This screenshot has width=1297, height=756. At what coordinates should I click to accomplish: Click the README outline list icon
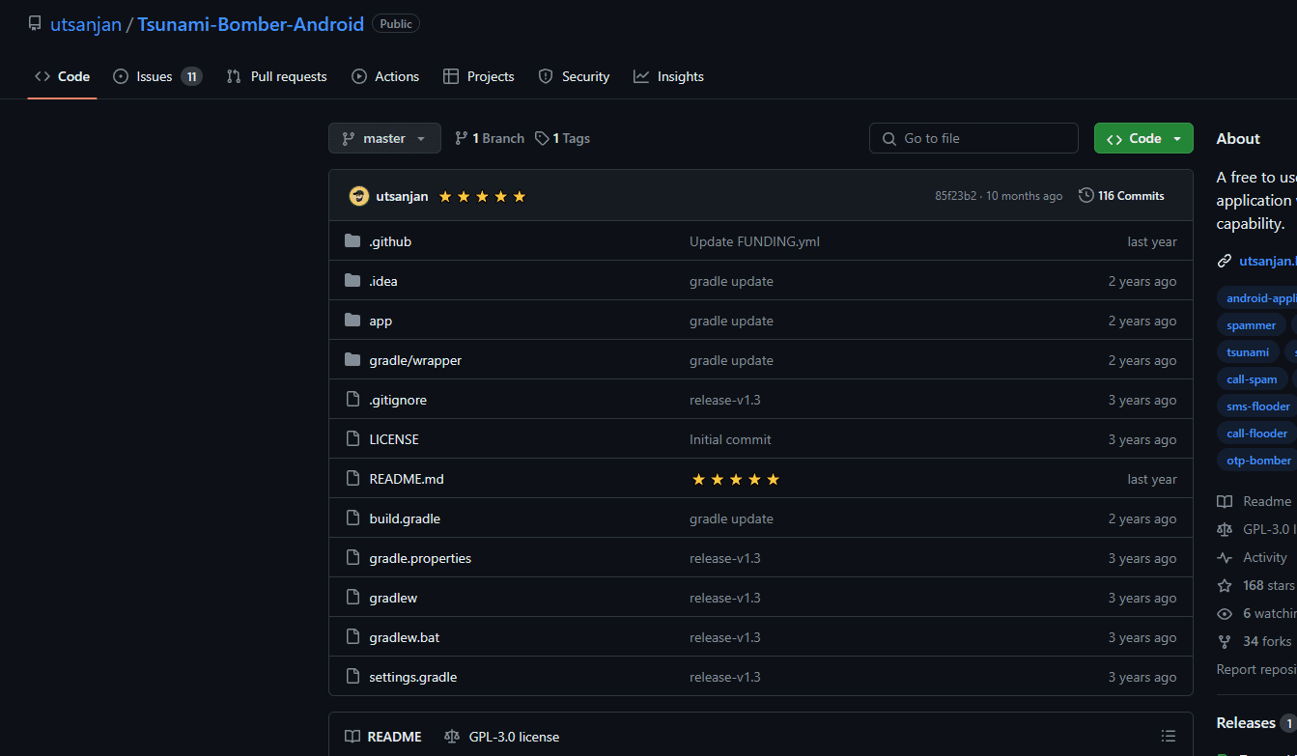[1169, 737]
